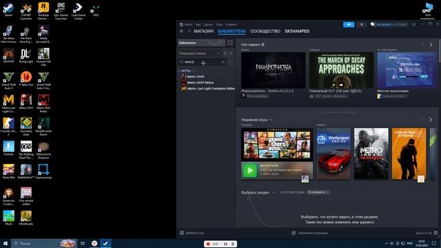
Task: Go back with Steam's left arrow
Action: (182, 31)
